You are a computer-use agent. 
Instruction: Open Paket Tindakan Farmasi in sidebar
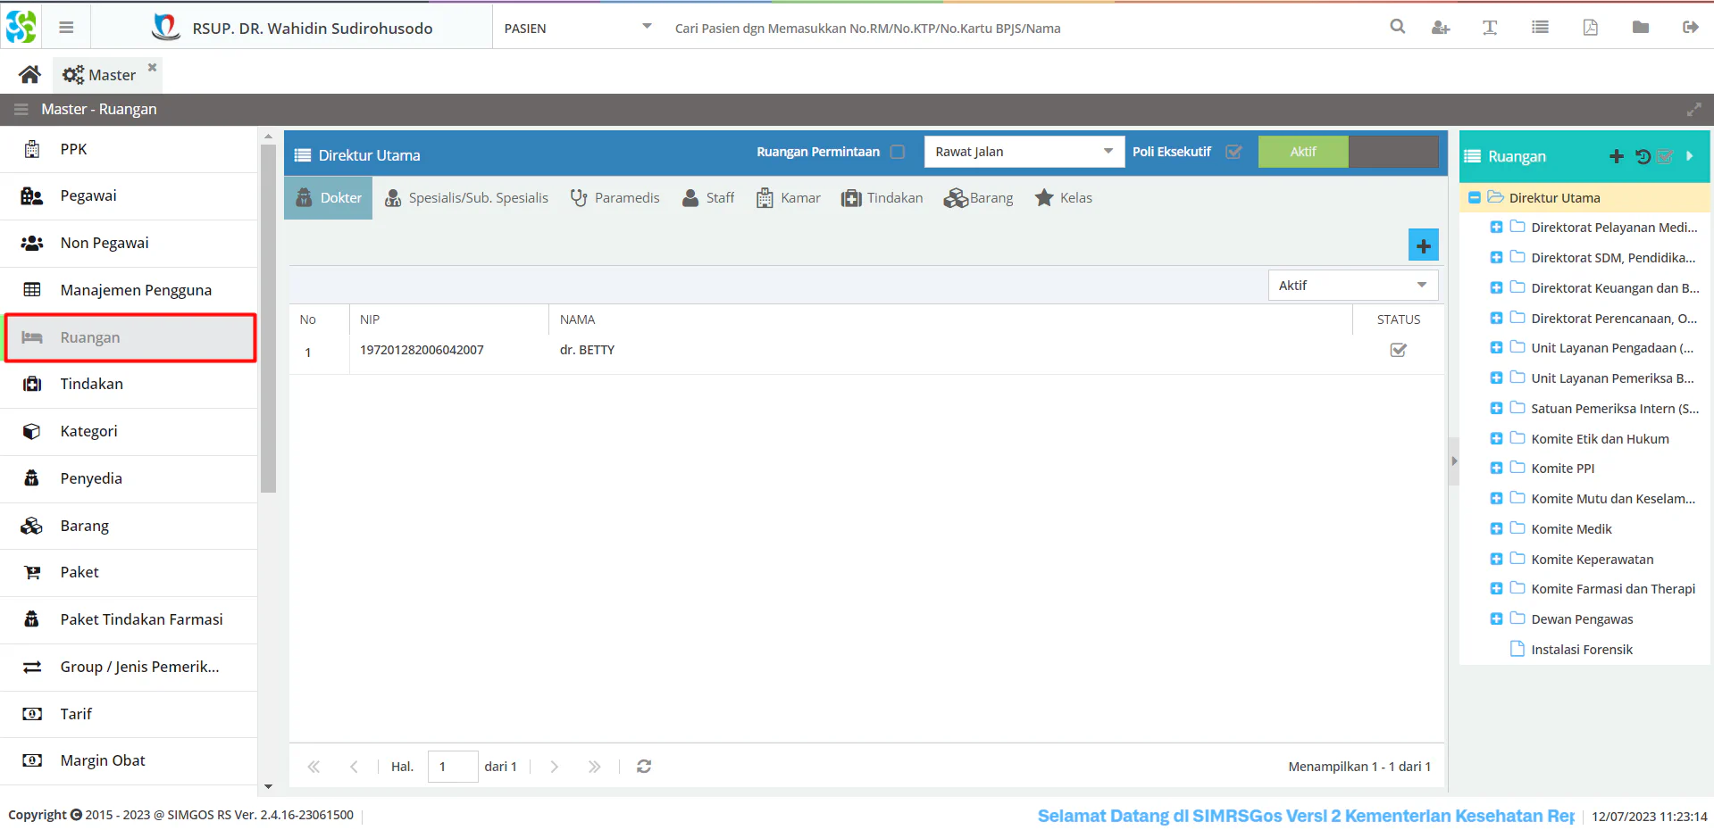pyautogui.click(x=129, y=619)
